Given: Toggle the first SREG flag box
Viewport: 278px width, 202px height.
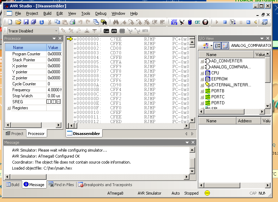Looking at the screenshot, I should point(49,102).
